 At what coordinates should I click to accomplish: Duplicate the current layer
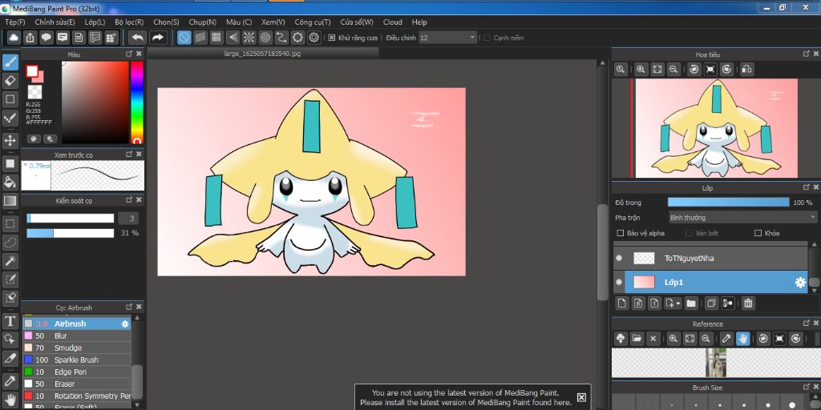(711, 303)
